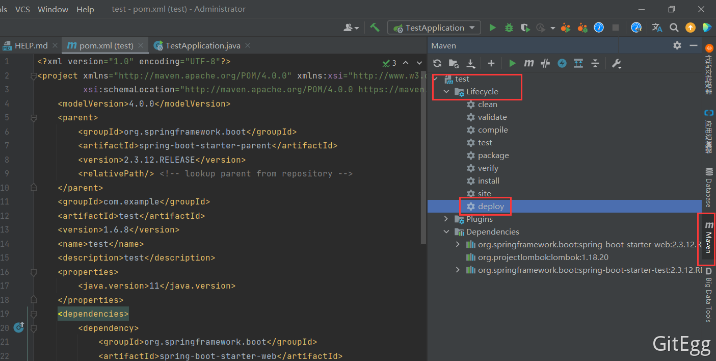Open Maven Settings wrench icon
Viewport: 716px width, 361px height.
[616, 63]
